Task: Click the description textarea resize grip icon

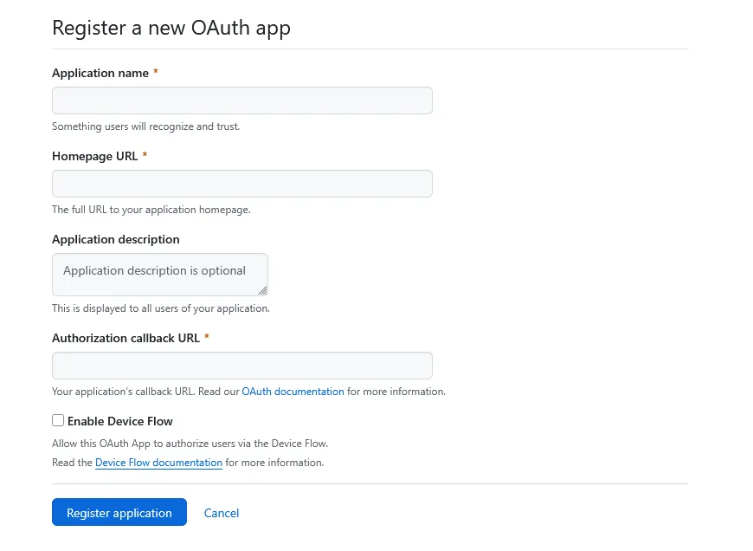Action: [262, 290]
